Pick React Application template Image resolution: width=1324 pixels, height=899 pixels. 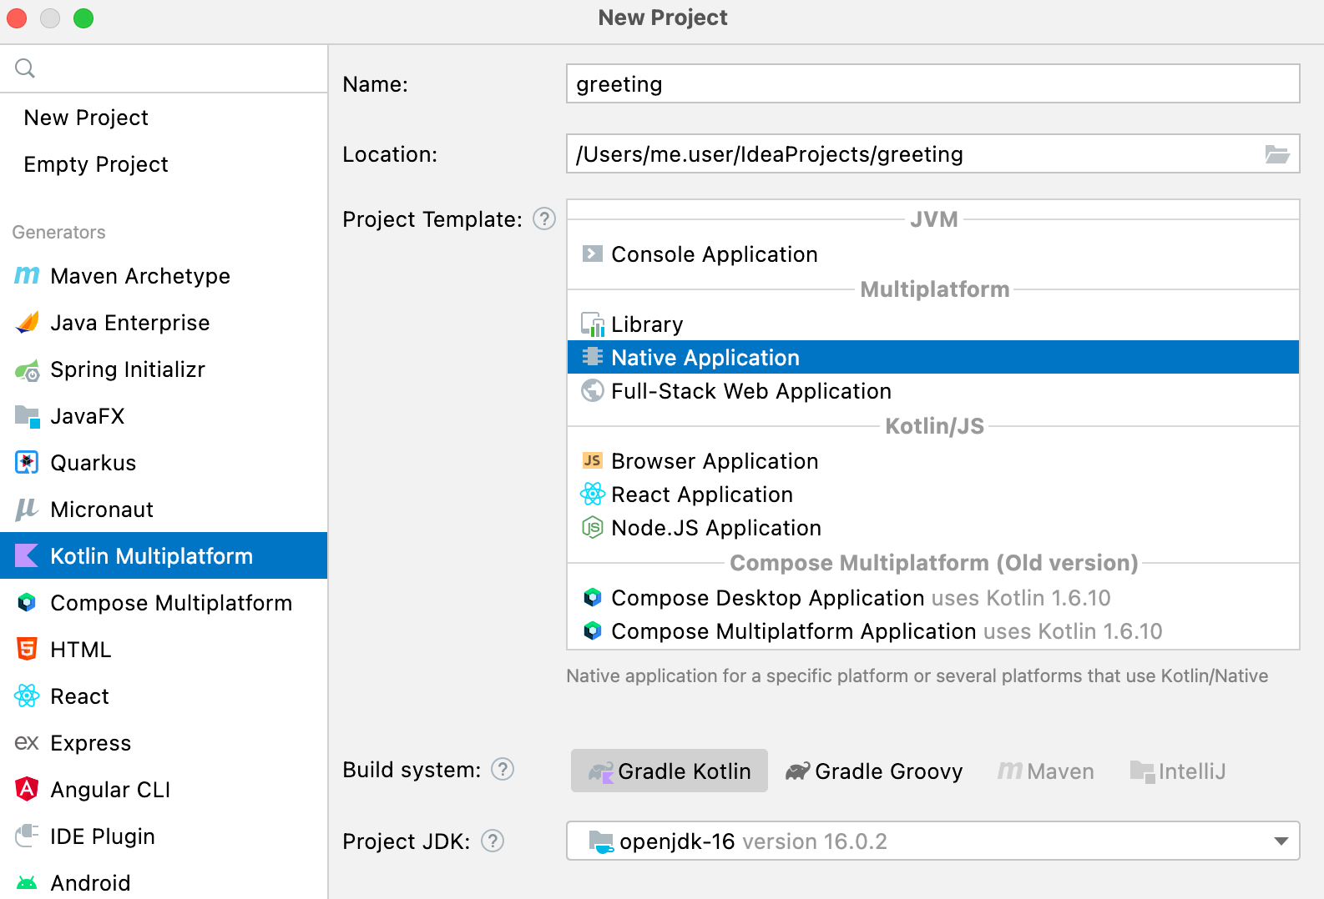[x=933, y=494]
